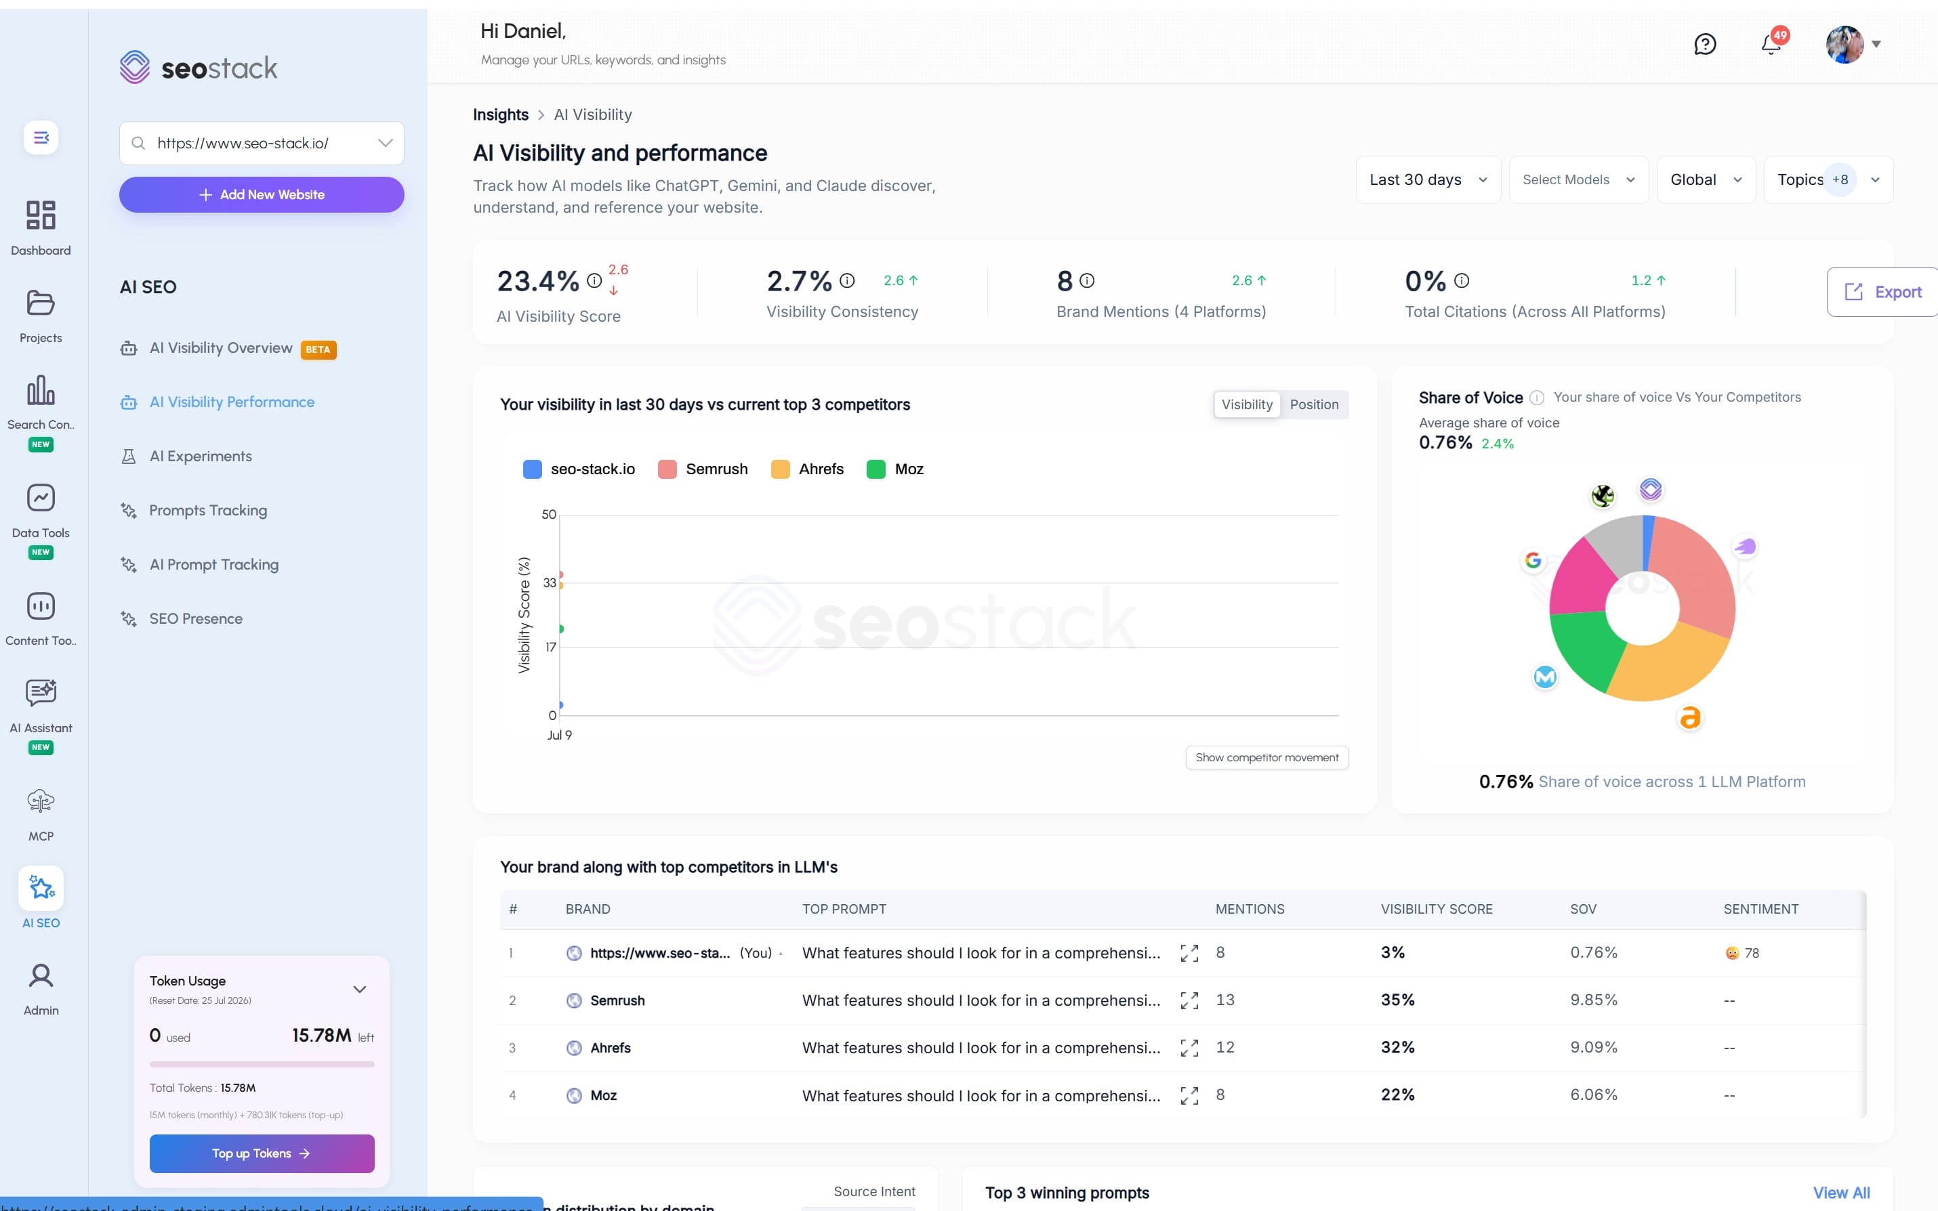1938x1211 pixels.
Task: Click Top up Tokens button
Action: tap(262, 1153)
